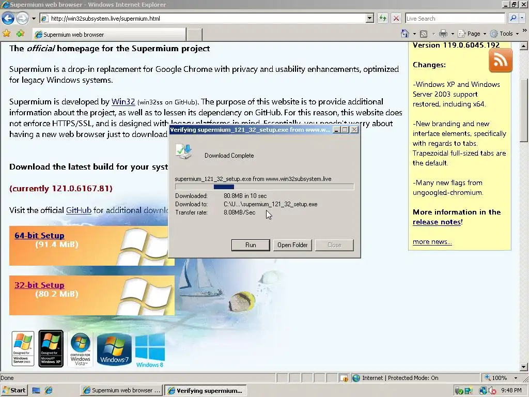Click the Download Complete icon
The width and height of the screenshot is (529, 397).
pos(184,152)
